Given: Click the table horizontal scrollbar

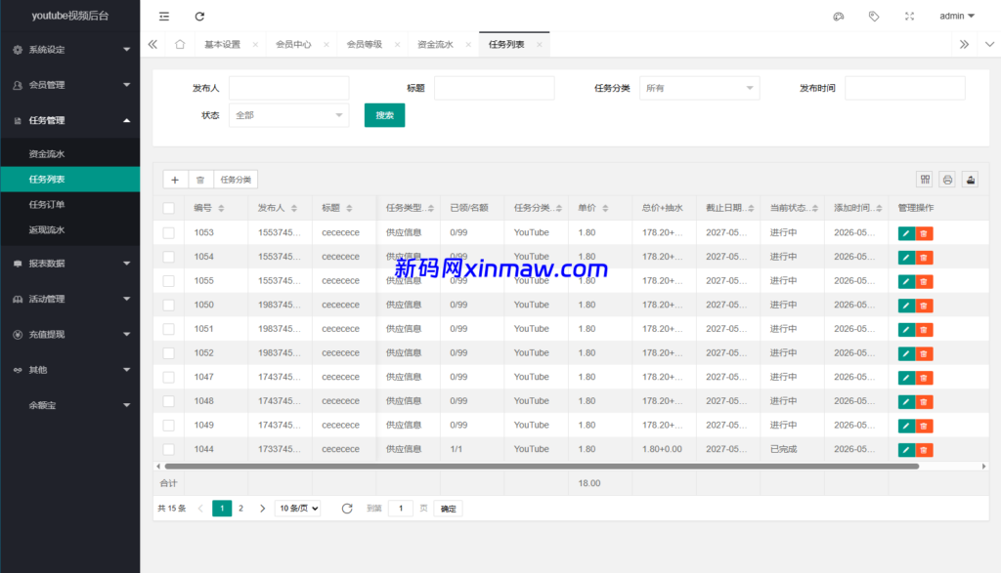Looking at the screenshot, I should tap(542, 467).
